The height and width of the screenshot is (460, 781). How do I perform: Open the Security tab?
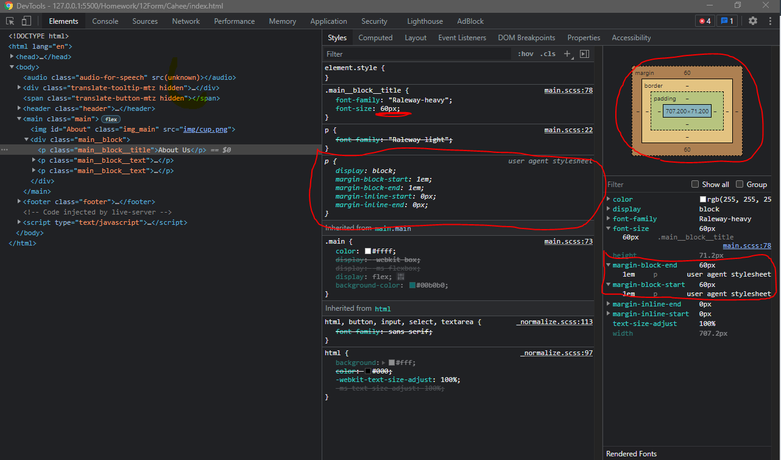point(374,21)
